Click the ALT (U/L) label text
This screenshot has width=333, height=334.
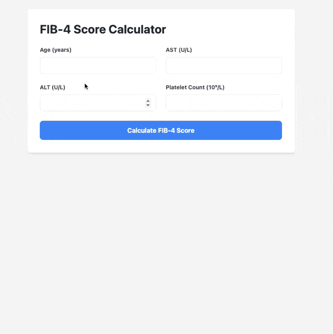click(x=53, y=87)
